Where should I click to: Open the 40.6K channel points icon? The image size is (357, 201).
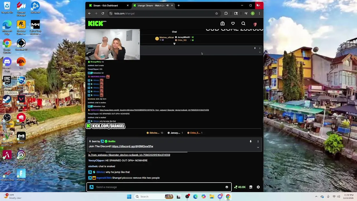[x=240, y=187]
